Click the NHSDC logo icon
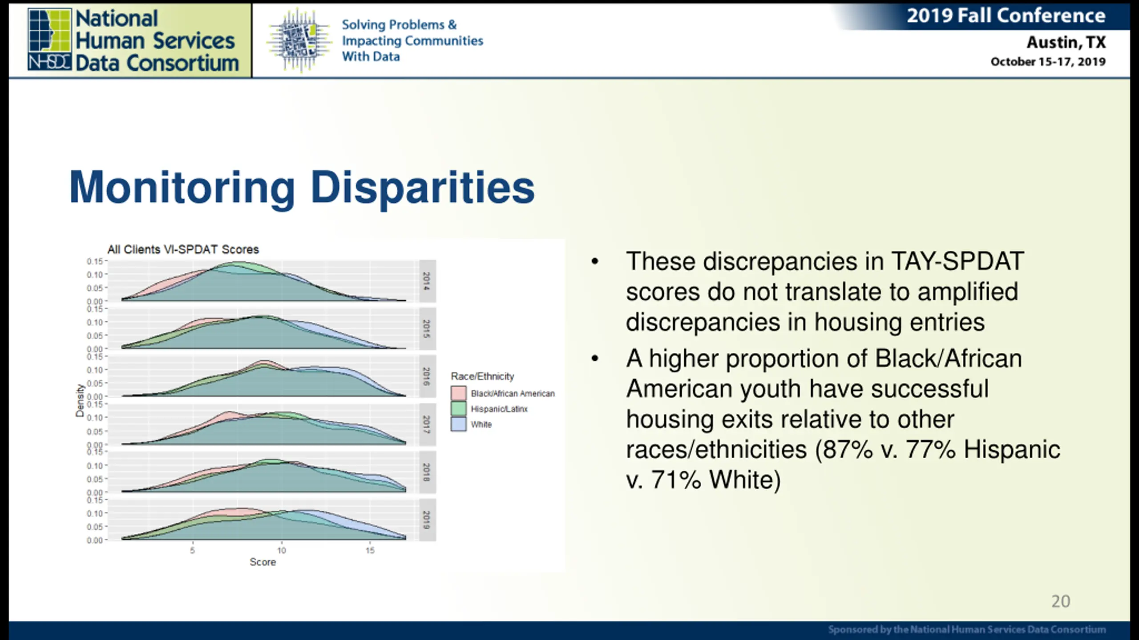Viewport: 1139px width, 640px height. pyautogui.click(x=50, y=39)
